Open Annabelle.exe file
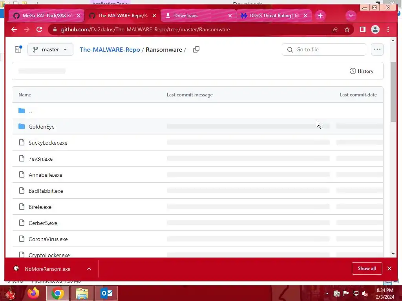The height and width of the screenshot is (301, 402). click(46, 175)
